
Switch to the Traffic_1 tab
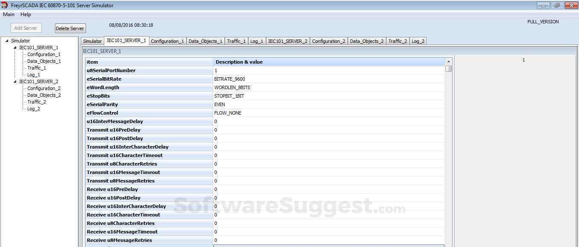236,41
